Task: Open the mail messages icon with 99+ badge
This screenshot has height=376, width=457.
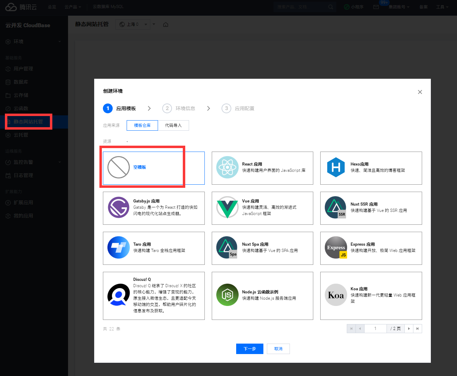Action: [x=376, y=7]
